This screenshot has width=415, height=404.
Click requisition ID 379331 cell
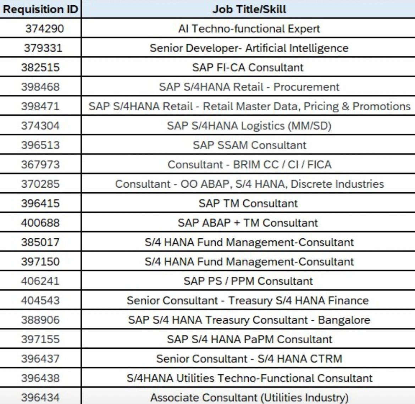(40, 48)
